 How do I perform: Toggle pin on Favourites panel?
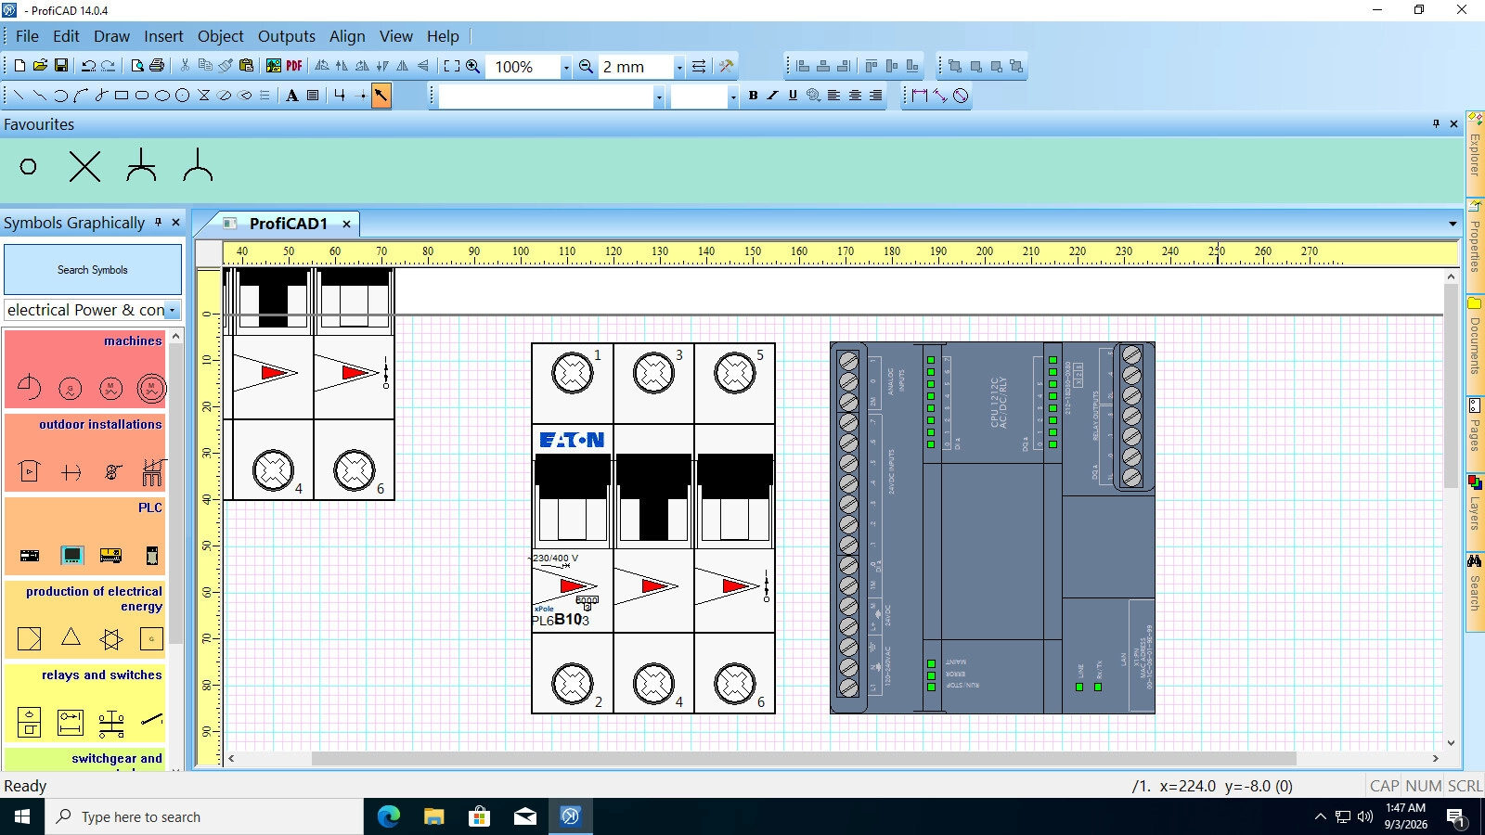click(1436, 123)
